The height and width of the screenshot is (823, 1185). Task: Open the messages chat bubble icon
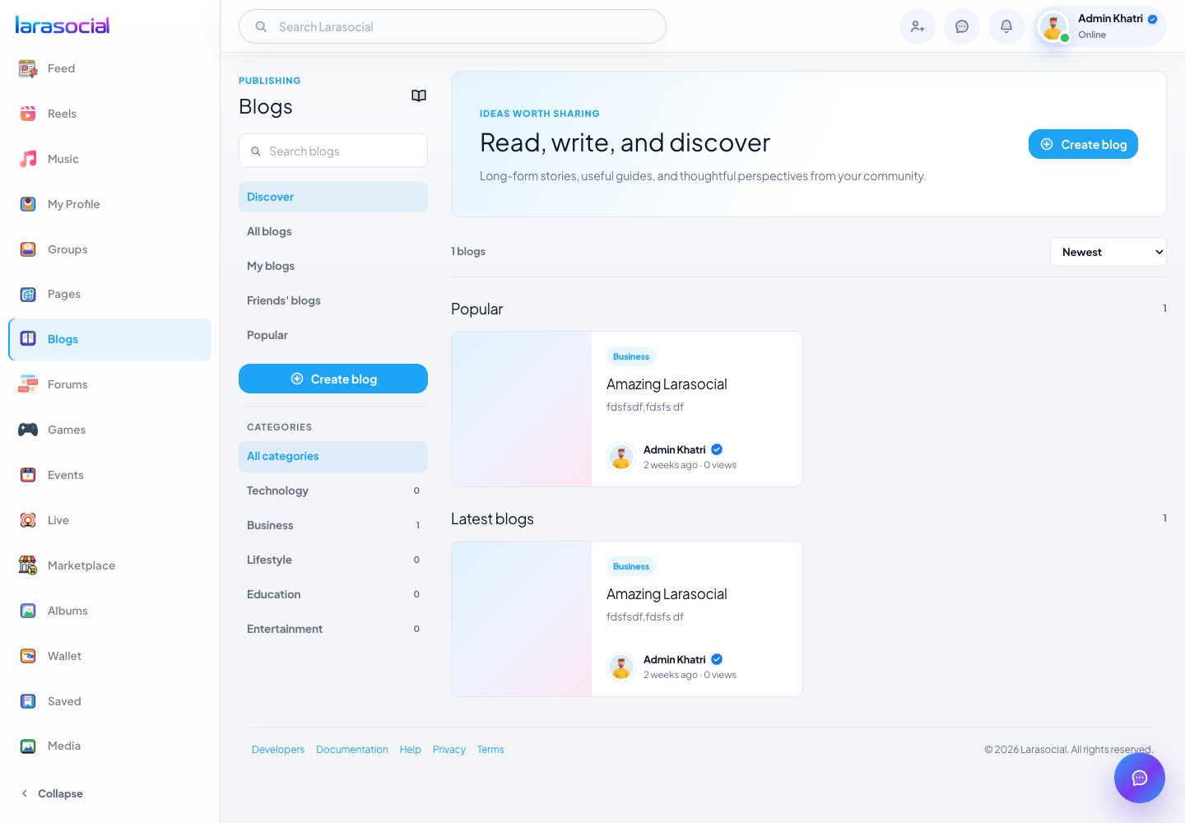[x=962, y=26]
